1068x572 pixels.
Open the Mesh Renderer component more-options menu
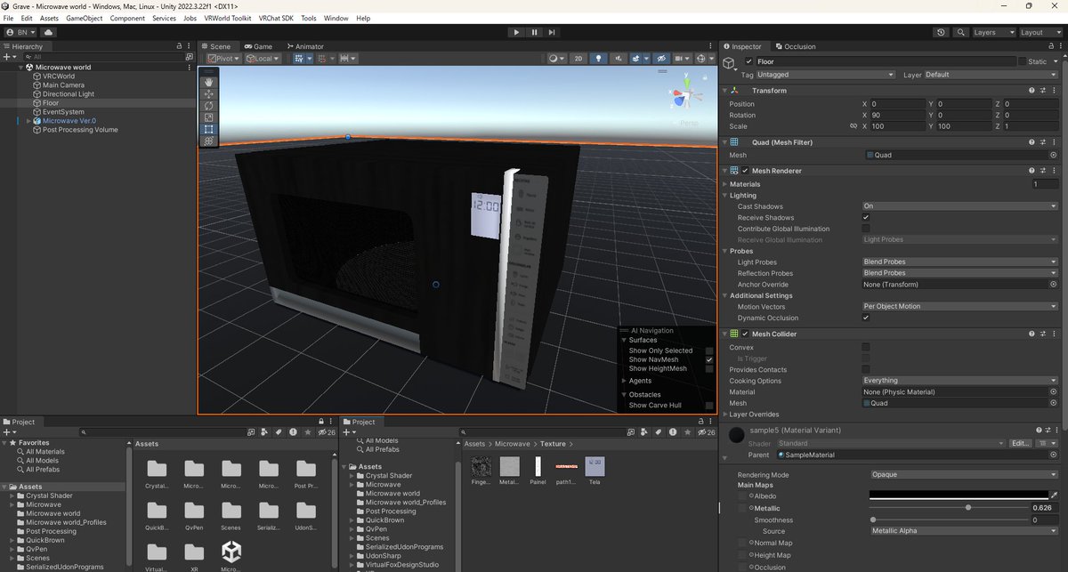[x=1054, y=170]
